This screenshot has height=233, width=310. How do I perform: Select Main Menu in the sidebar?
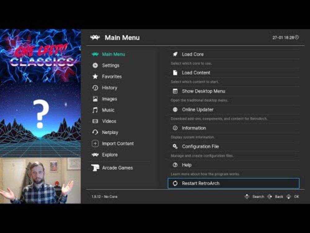[113, 54]
